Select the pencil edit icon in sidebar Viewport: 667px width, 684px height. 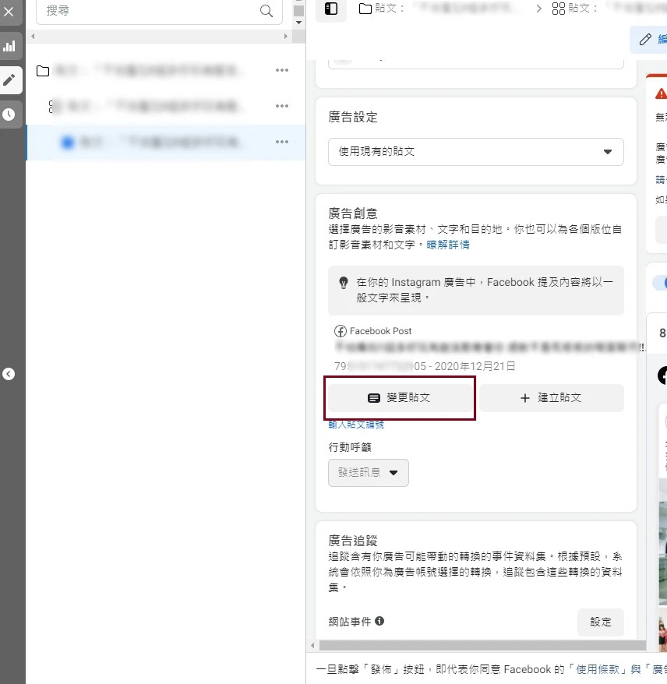(x=9, y=79)
